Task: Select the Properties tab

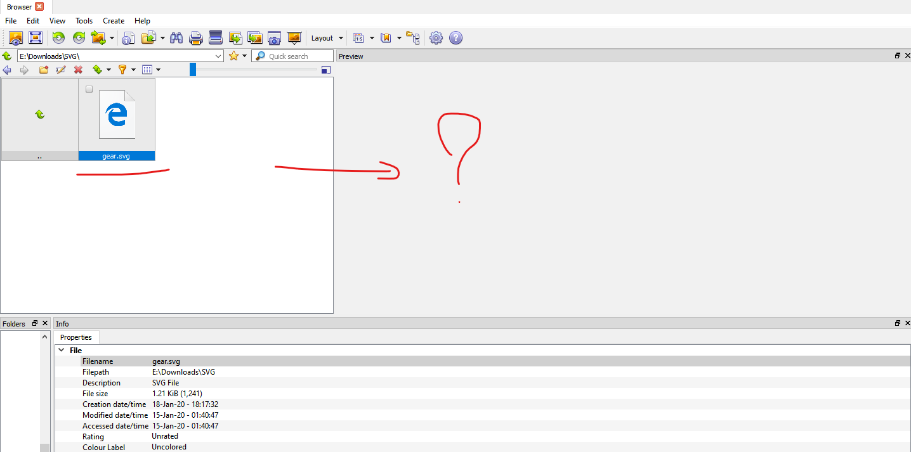Action: pyautogui.click(x=76, y=337)
